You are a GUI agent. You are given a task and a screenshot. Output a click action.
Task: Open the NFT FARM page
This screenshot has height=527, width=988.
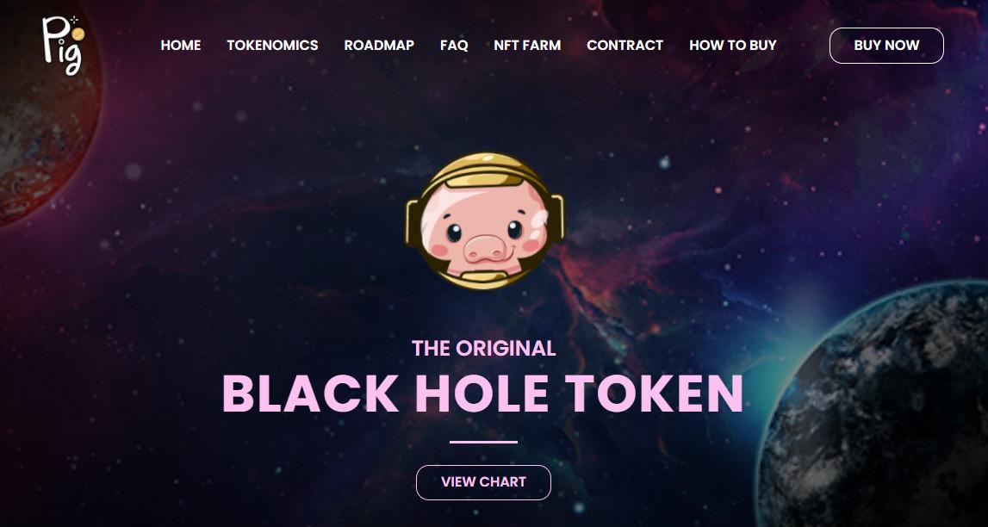527,46
